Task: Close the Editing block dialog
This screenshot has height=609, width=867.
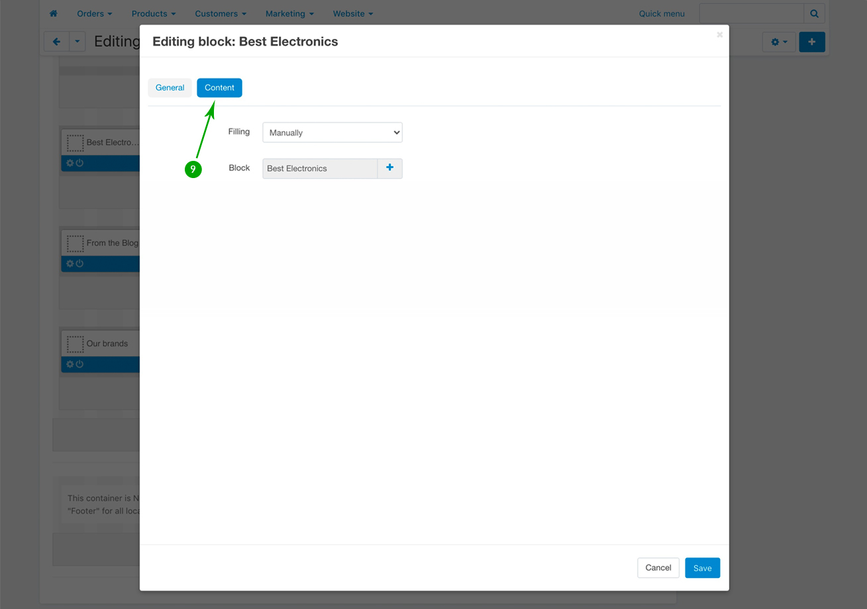Action: (x=719, y=35)
